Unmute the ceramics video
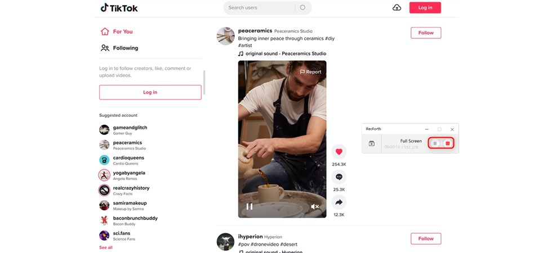552x253 pixels. 315,207
